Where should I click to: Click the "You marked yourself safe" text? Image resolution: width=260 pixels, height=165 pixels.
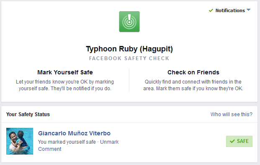click(x=67, y=142)
